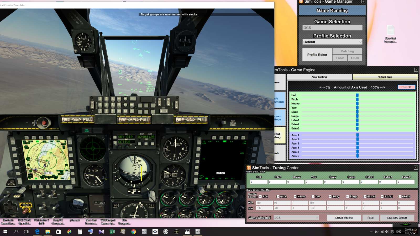The image size is (420, 236).
Task: Open Excel from the taskbar
Action: point(112,232)
